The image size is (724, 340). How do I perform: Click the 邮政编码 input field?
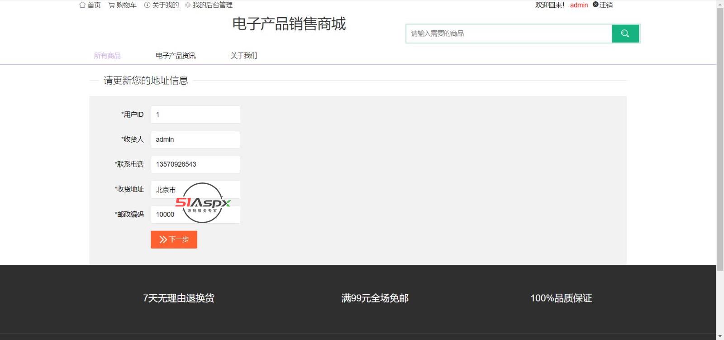[195, 215]
